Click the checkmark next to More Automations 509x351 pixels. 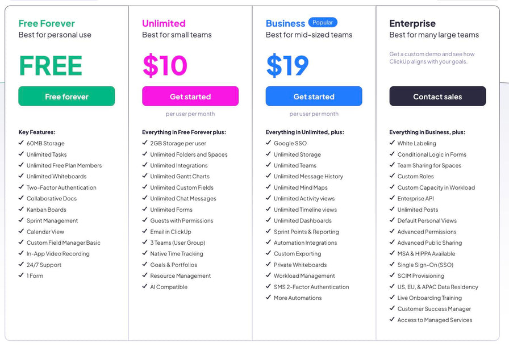(269, 298)
